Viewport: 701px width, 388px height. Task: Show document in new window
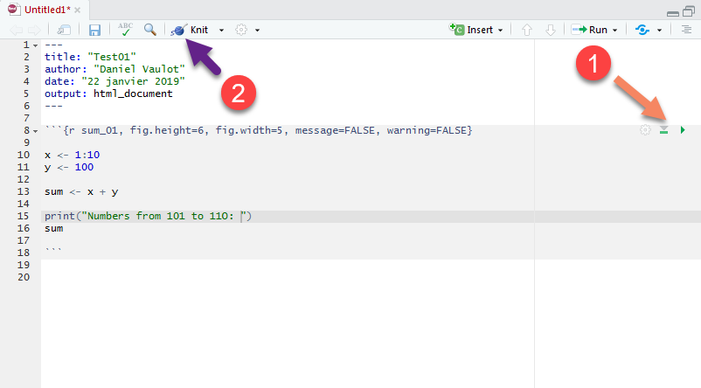click(x=64, y=30)
